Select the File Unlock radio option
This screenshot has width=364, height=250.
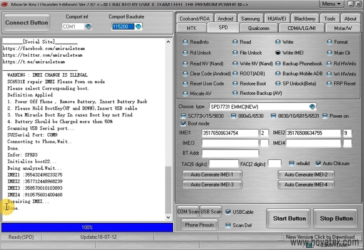tap(235, 53)
